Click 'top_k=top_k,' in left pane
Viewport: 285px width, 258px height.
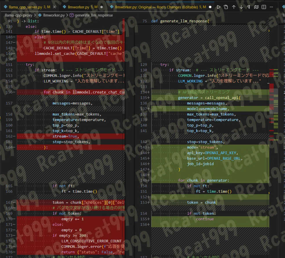(66, 131)
